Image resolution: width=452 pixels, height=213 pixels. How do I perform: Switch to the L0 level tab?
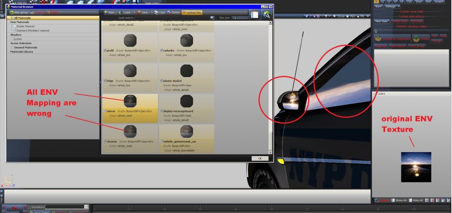tap(377, 2)
